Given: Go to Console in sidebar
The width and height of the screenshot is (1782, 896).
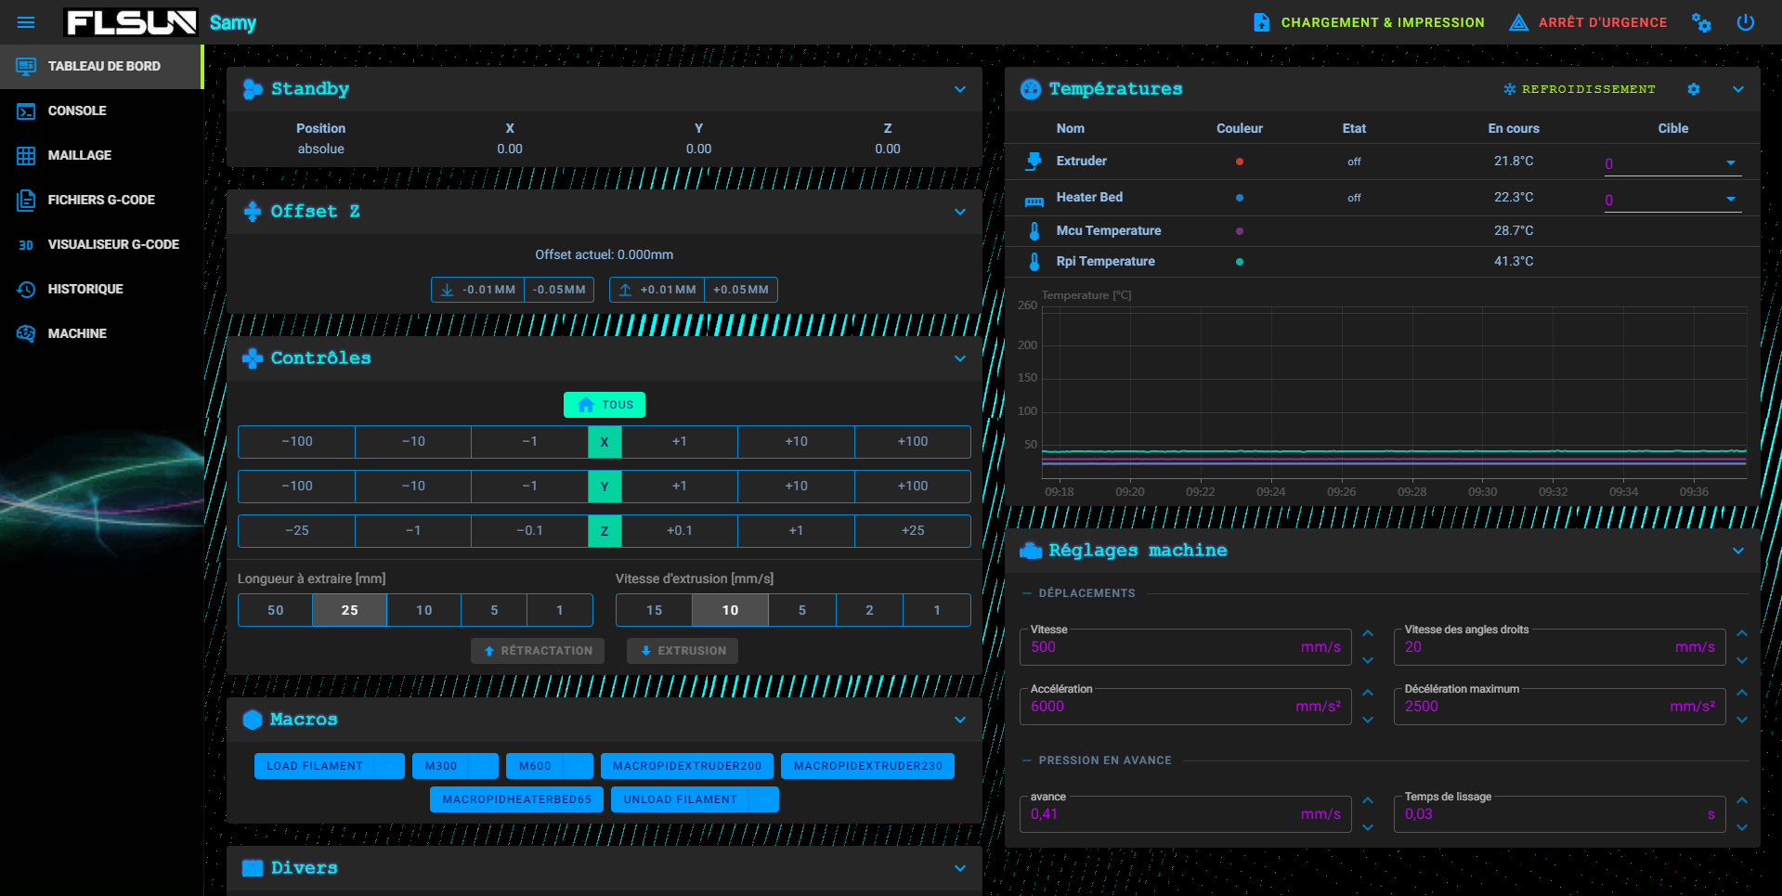Looking at the screenshot, I should coord(77,110).
